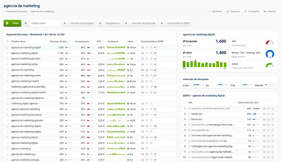Click the monthly clicks bar chart
The width and height of the screenshot is (281, 162).
tap(205, 64)
